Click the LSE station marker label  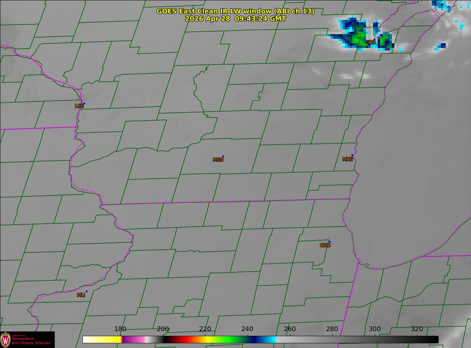click(79, 106)
